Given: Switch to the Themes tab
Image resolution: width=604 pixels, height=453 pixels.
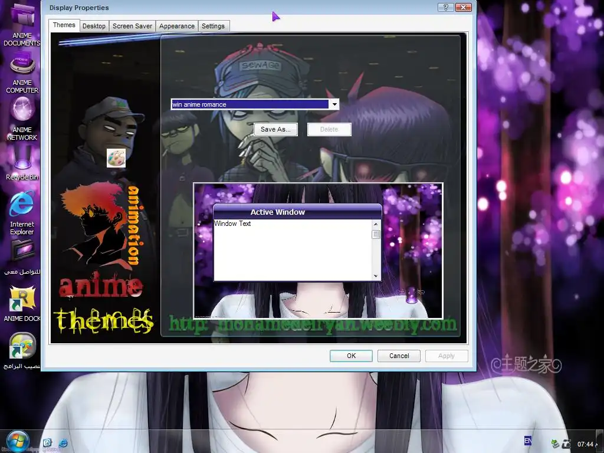Looking at the screenshot, I should (64, 25).
